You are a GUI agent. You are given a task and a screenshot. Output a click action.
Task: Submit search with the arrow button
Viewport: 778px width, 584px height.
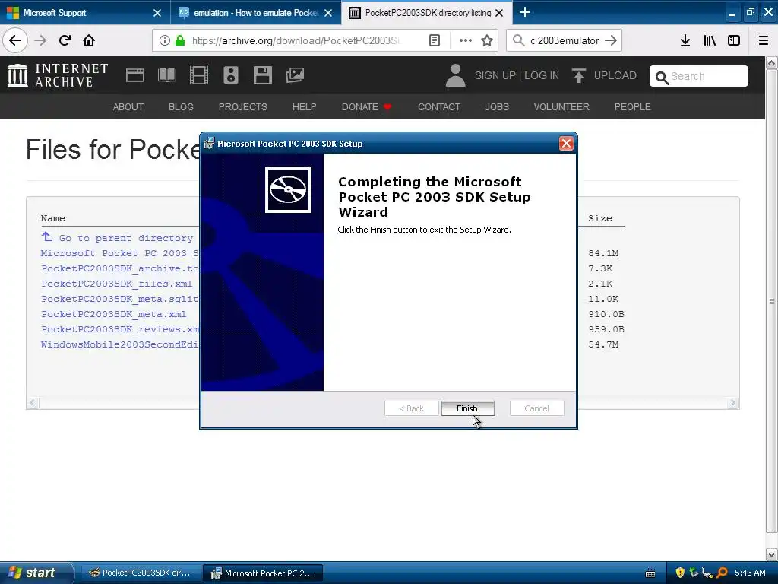click(x=611, y=40)
